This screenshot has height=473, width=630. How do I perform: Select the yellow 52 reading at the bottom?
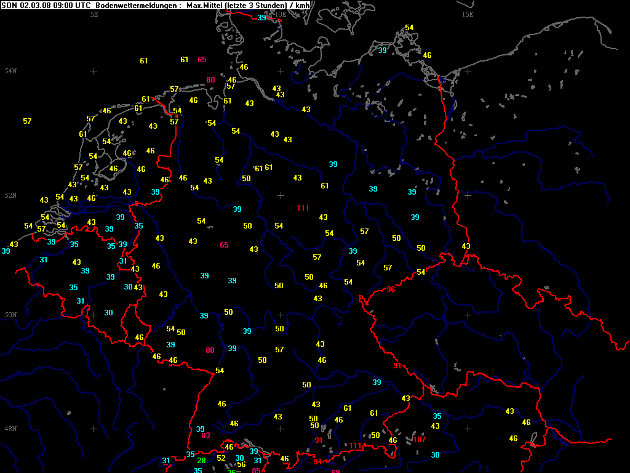tap(221, 458)
